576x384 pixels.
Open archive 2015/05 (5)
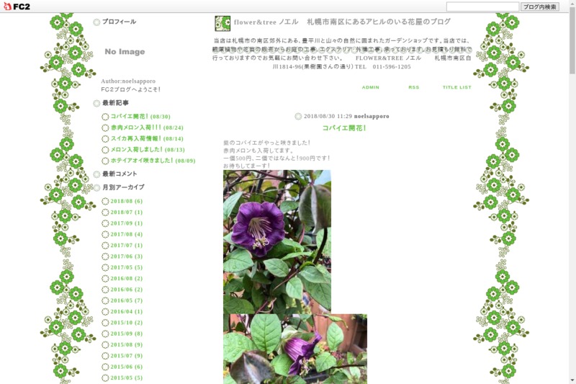[x=127, y=378]
